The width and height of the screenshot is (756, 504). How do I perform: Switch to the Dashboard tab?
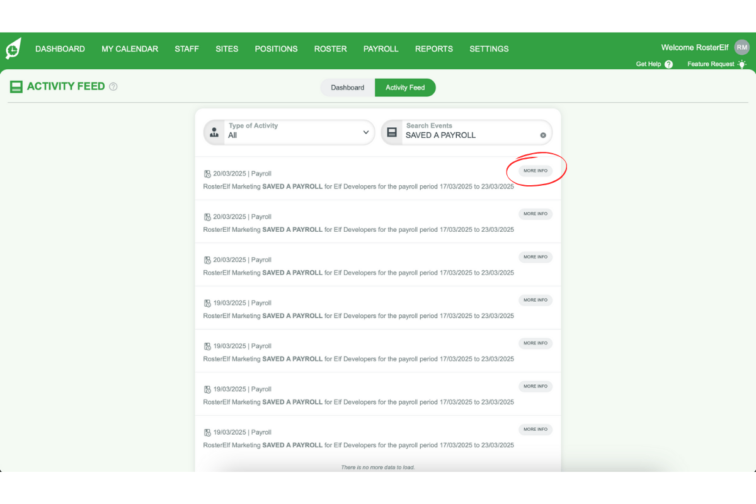tap(347, 88)
